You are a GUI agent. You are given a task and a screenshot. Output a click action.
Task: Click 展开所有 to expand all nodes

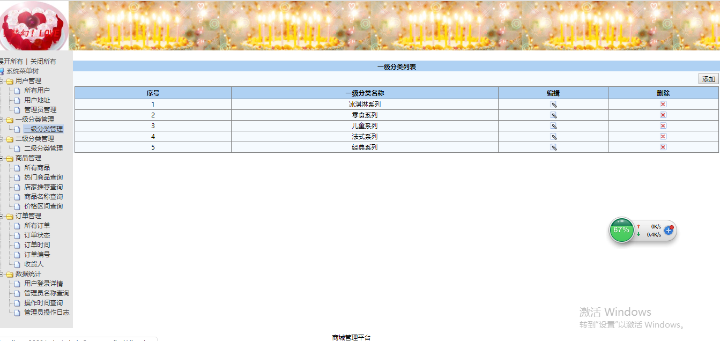point(11,62)
